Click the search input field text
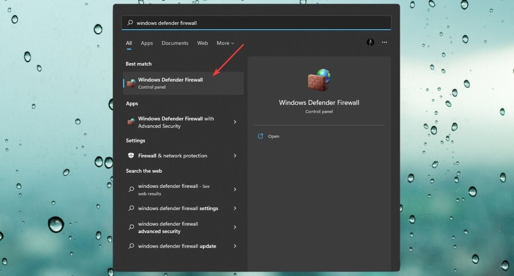This screenshot has width=514, height=276. coord(167,23)
